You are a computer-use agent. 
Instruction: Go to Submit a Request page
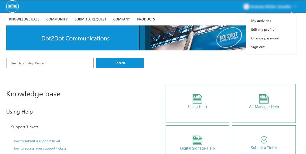pos(90,19)
